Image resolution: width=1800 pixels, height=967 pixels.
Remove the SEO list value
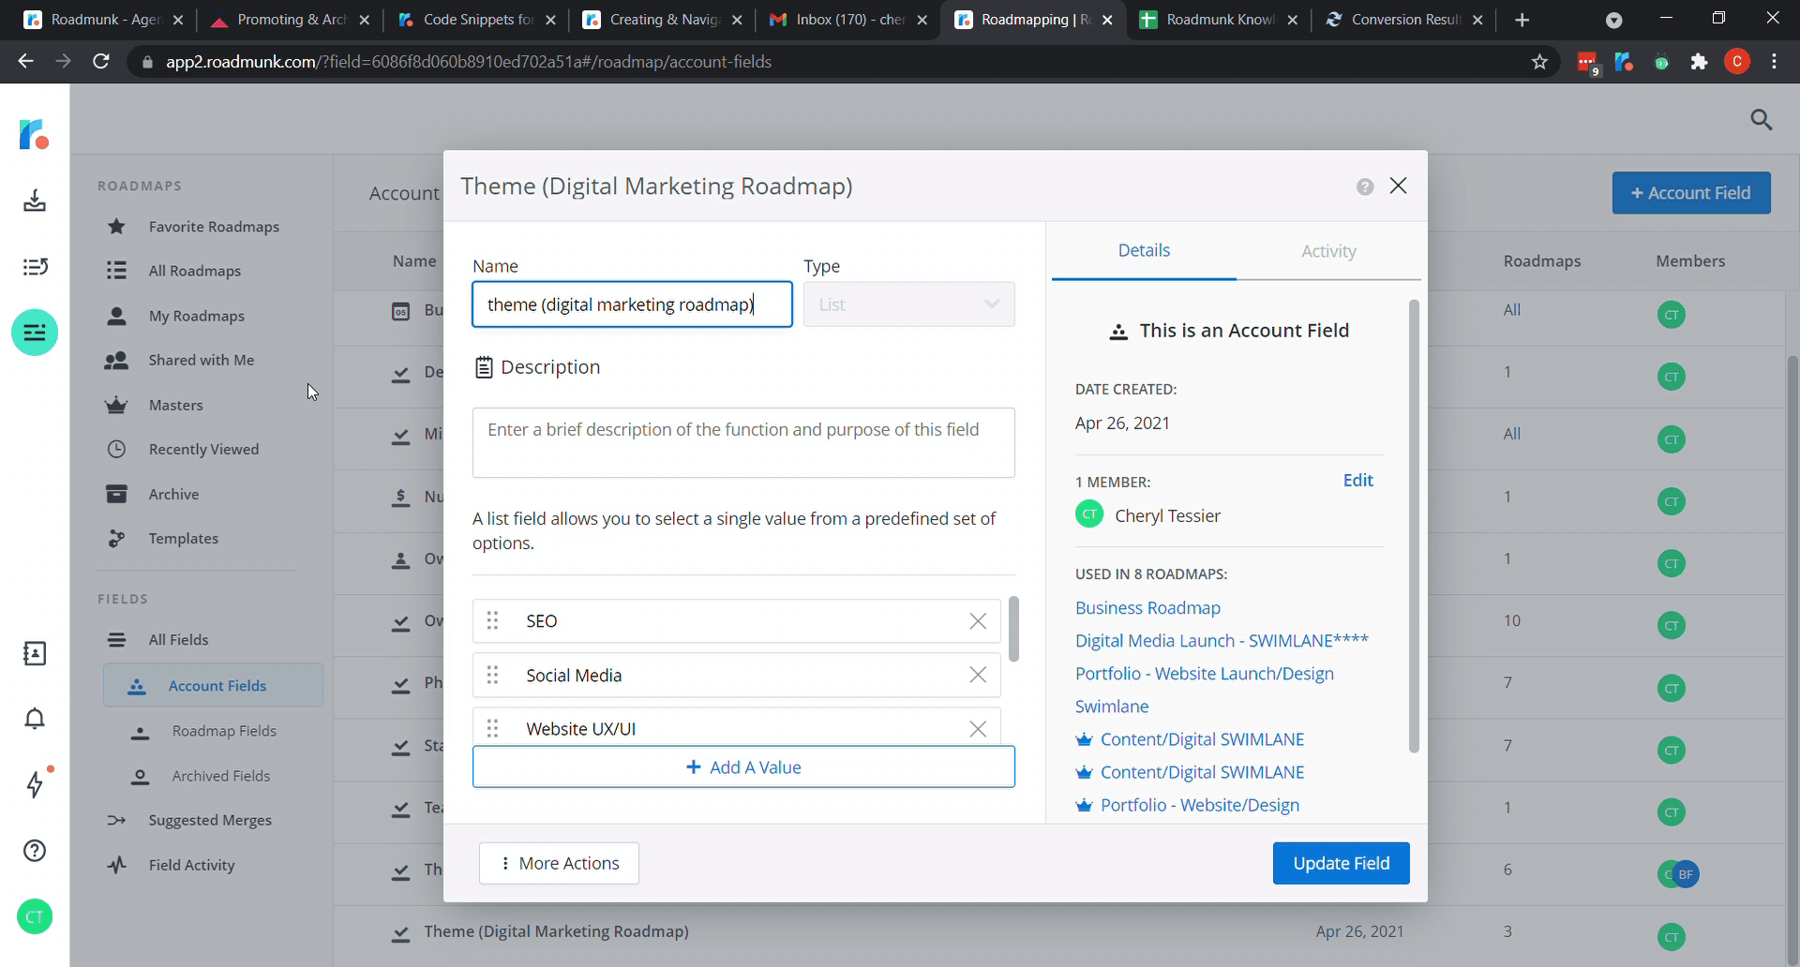pyautogui.click(x=977, y=621)
